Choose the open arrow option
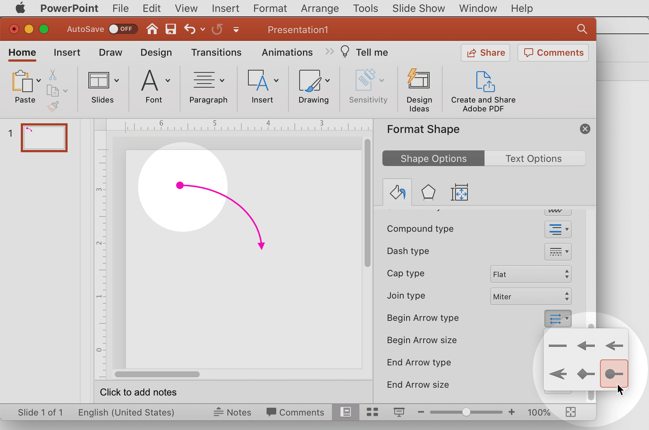 (x=614, y=346)
